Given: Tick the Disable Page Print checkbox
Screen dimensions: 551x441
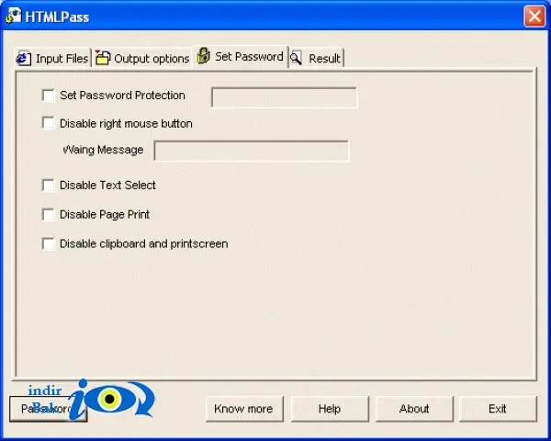Looking at the screenshot, I should pyautogui.click(x=48, y=214).
